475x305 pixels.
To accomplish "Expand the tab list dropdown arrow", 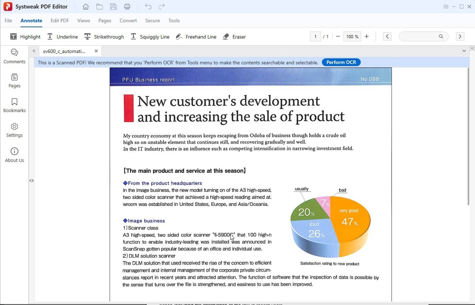I will (464, 51).
